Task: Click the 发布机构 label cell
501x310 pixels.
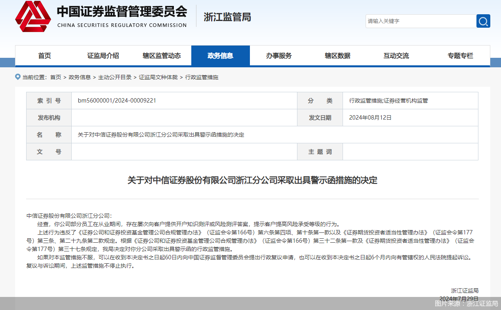Action: click(x=49, y=118)
